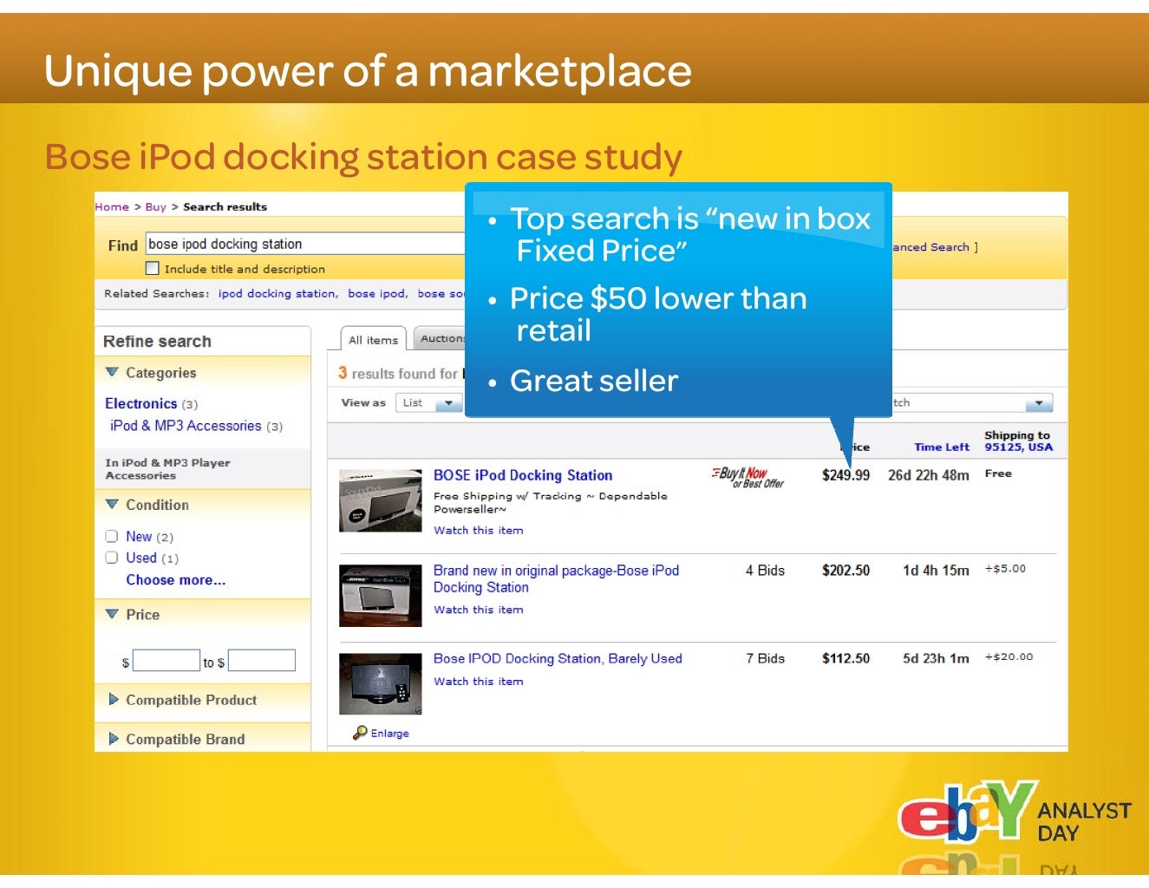The width and height of the screenshot is (1149, 888).
Task: Click the minimum price field
Action: point(166,661)
